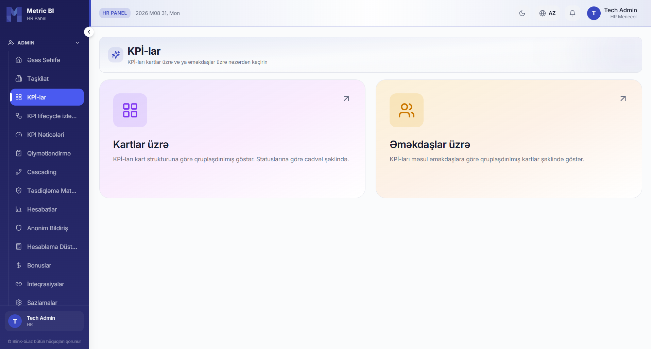Open KPI Nəticələri gauge icon

pyautogui.click(x=19, y=134)
